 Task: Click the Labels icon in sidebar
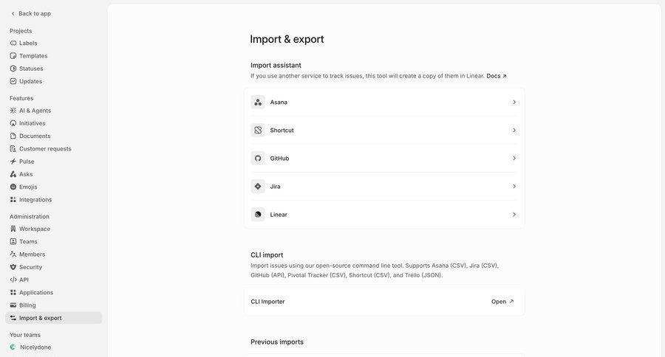(13, 44)
